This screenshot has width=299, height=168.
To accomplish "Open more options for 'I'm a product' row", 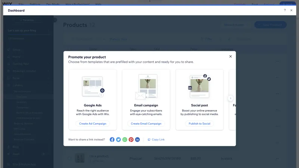I will click(277, 158).
